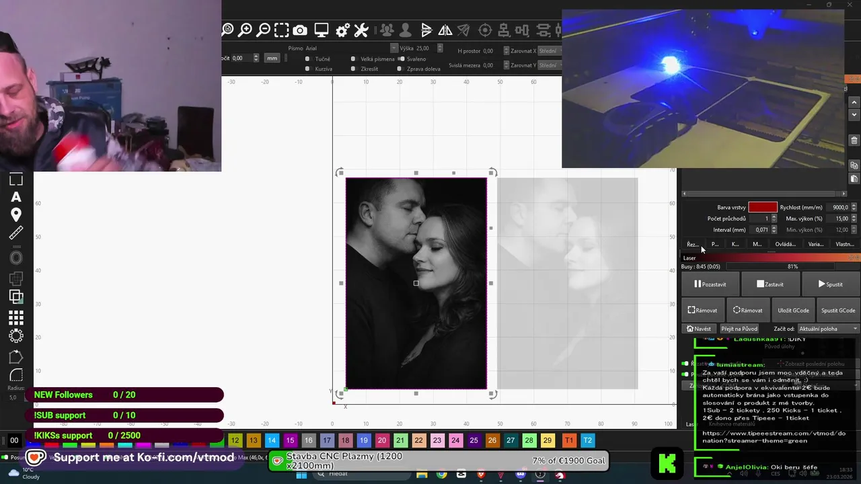Open the circular array tool
861x484 pixels.
tap(16, 335)
